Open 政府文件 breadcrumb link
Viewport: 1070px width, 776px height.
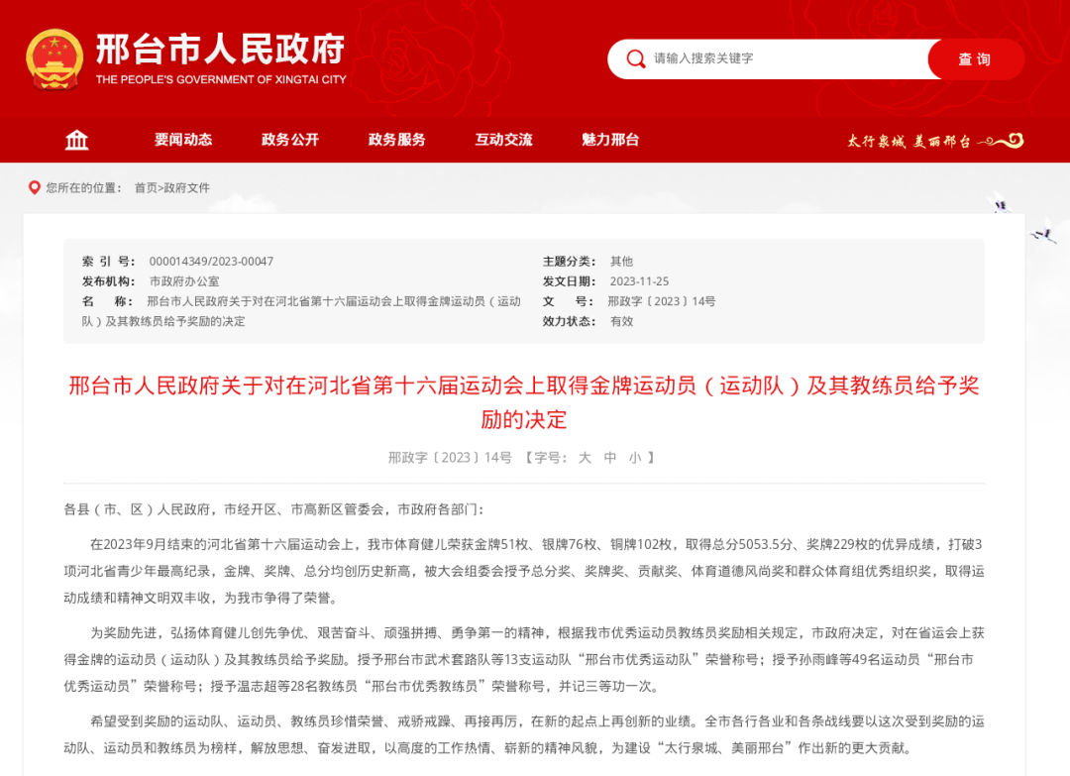tap(187, 187)
